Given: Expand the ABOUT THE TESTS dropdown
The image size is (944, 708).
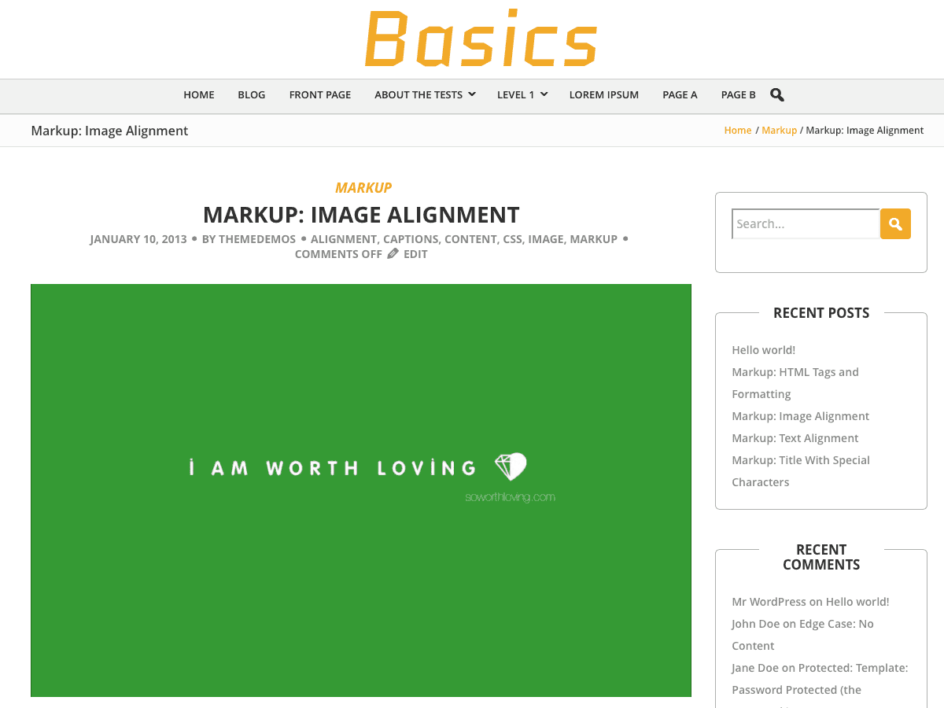Looking at the screenshot, I should tap(419, 94).
